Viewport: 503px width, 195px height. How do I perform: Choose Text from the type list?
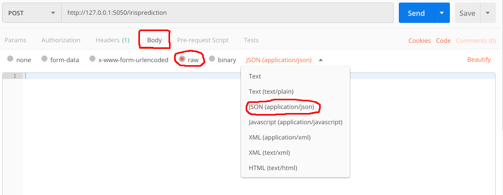tap(295, 76)
